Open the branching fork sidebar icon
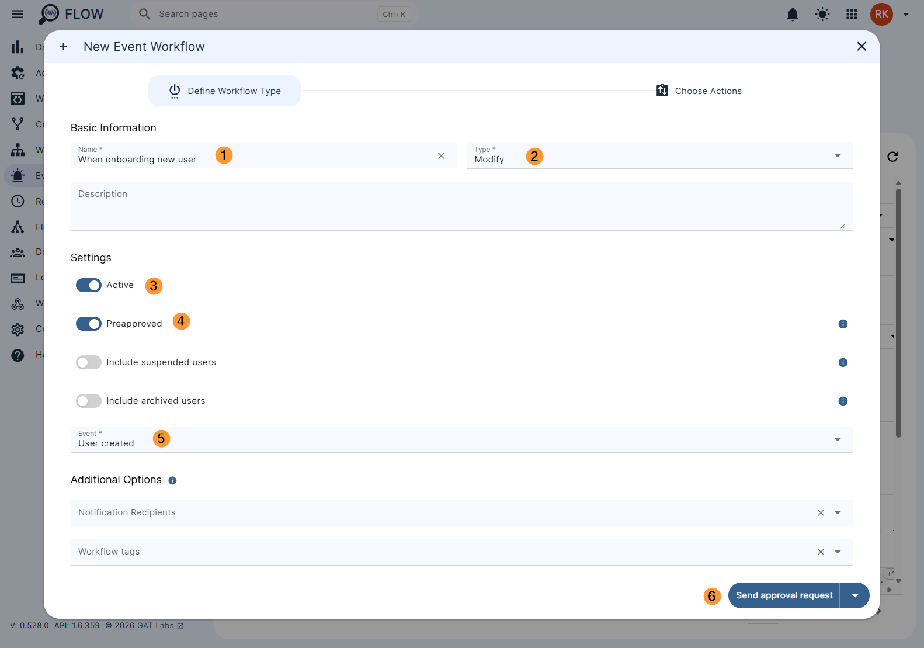 pyautogui.click(x=18, y=124)
